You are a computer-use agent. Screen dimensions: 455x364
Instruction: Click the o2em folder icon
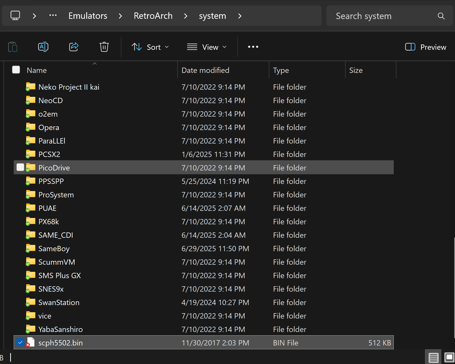[x=31, y=114]
